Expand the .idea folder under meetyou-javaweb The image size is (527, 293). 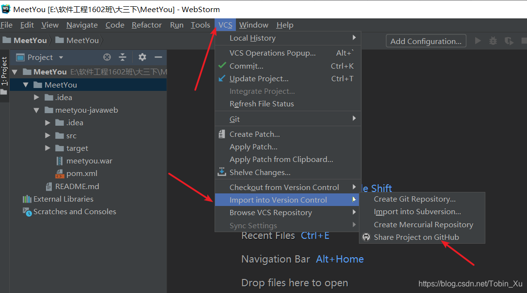[47, 123]
